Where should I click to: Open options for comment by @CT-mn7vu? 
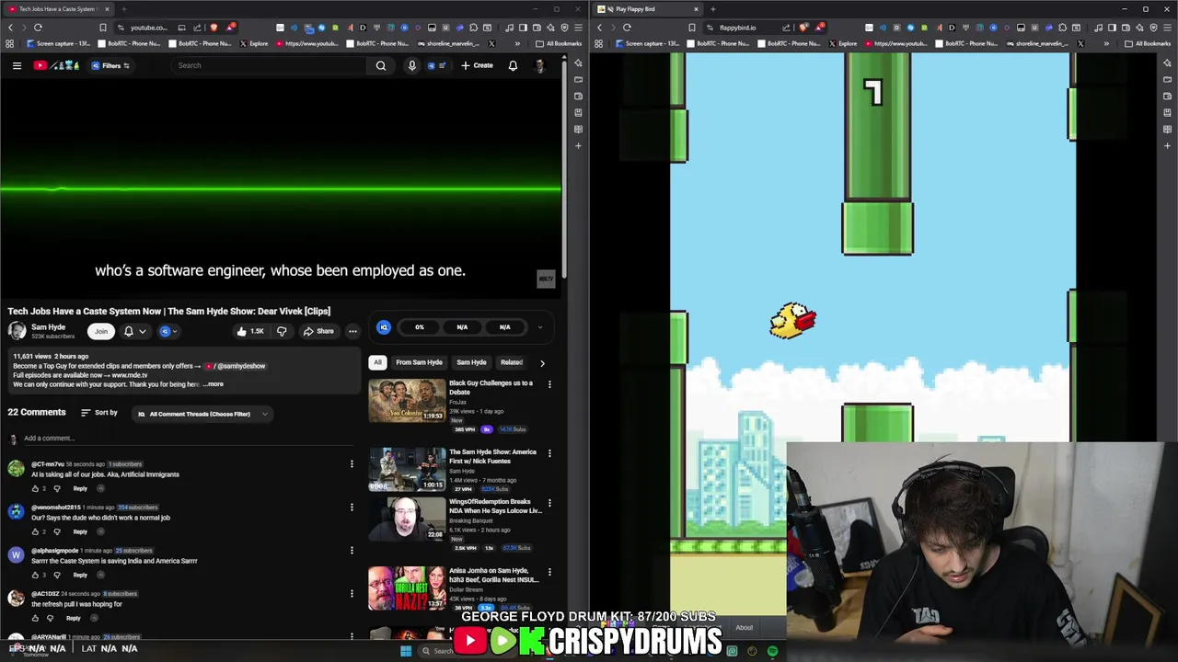[x=352, y=464]
